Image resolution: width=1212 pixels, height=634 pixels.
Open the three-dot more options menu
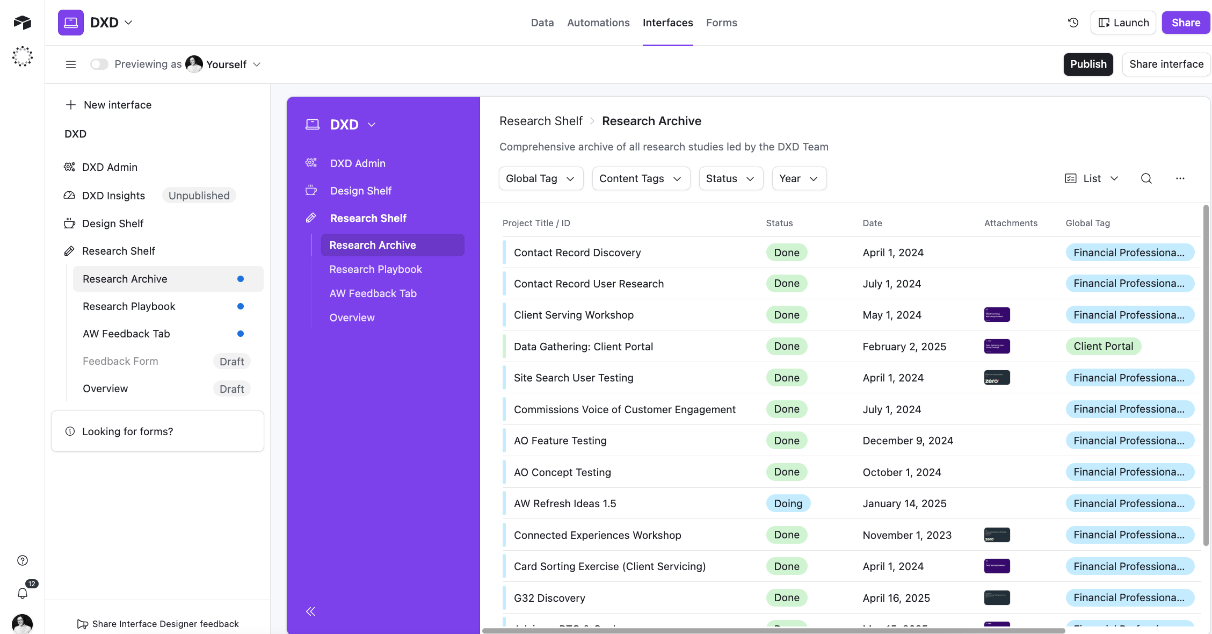click(x=1180, y=178)
